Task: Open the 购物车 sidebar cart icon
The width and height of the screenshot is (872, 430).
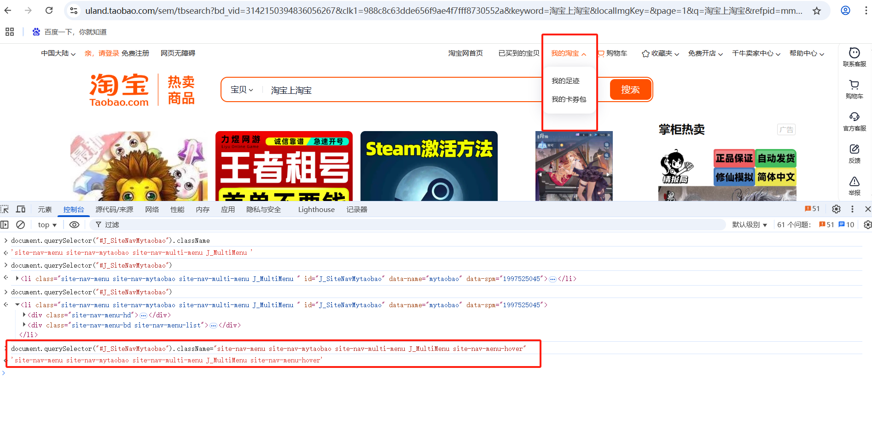Action: click(x=855, y=90)
